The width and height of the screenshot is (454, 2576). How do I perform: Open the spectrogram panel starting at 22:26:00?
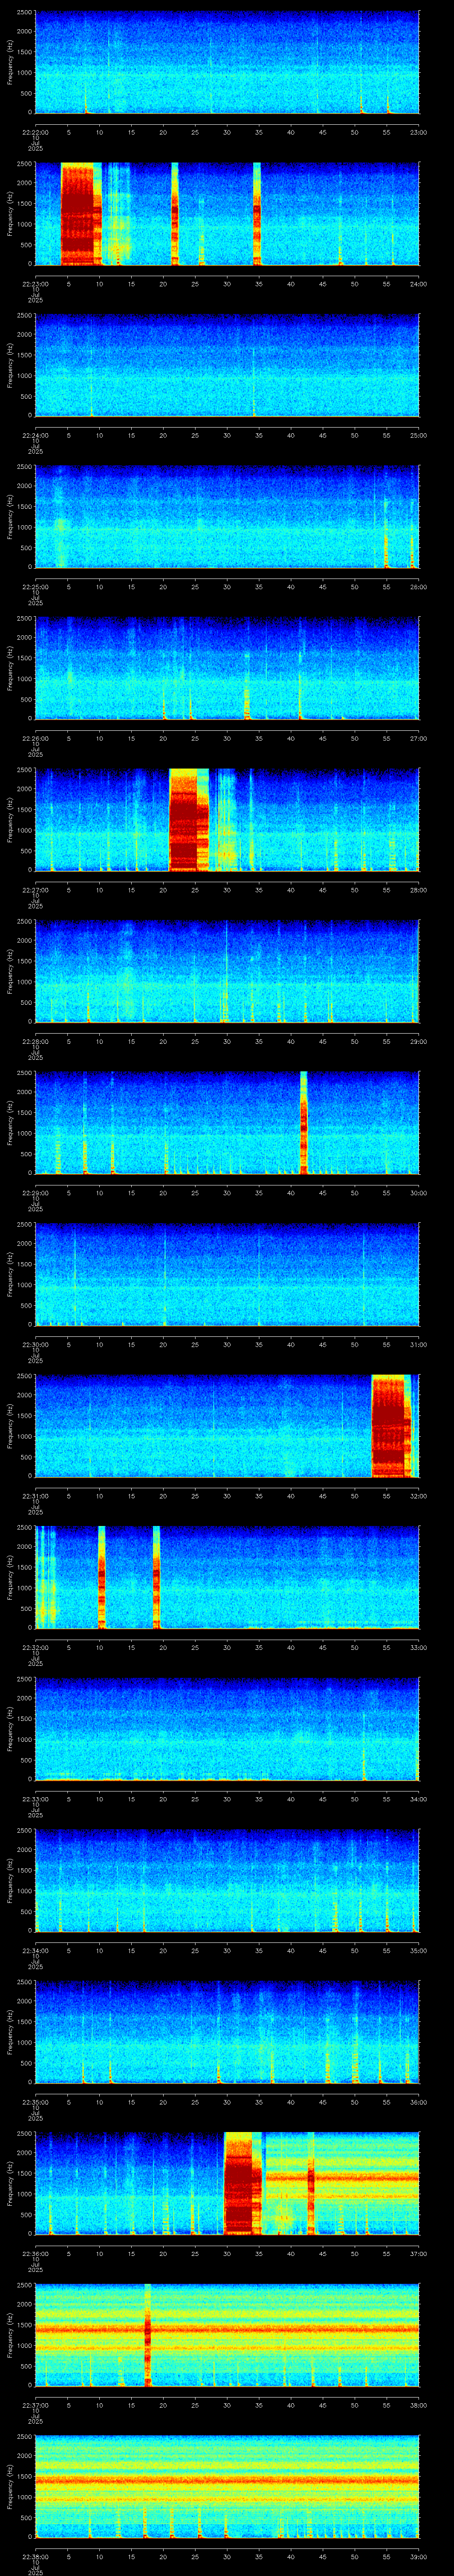(227, 668)
